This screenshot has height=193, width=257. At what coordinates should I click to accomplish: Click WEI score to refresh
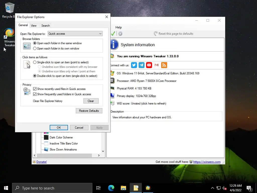pyautogui.click(x=142, y=104)
